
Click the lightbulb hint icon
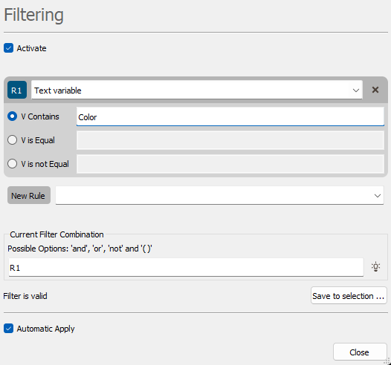click(375, 267)
